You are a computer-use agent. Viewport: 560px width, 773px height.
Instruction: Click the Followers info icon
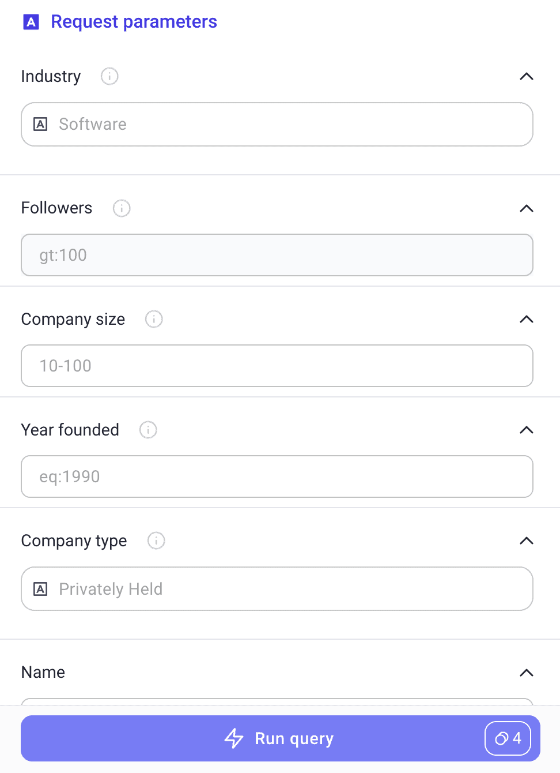tap(121, 208)
